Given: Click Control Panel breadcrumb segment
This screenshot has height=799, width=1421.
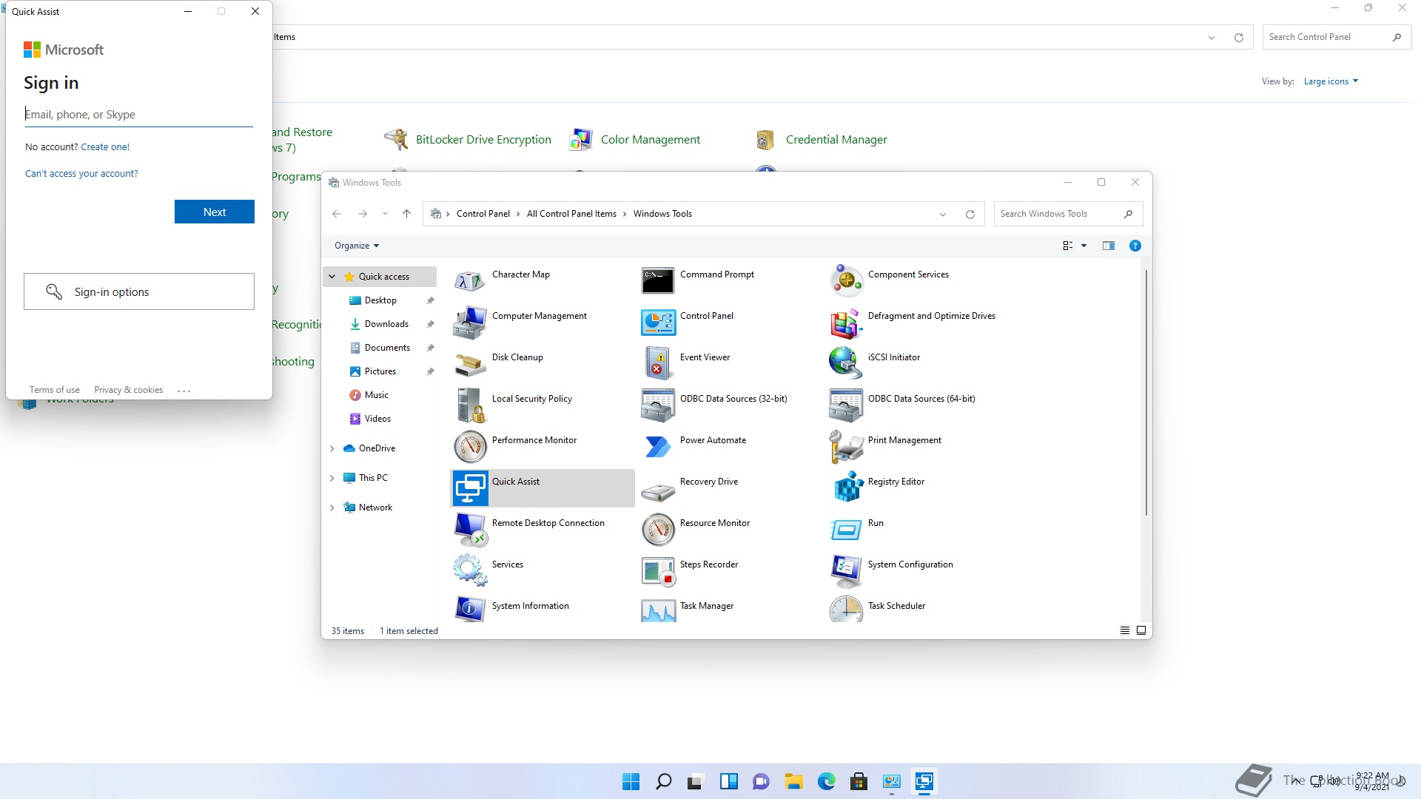Looking at the screenshot, I should [x=483, y=214].
